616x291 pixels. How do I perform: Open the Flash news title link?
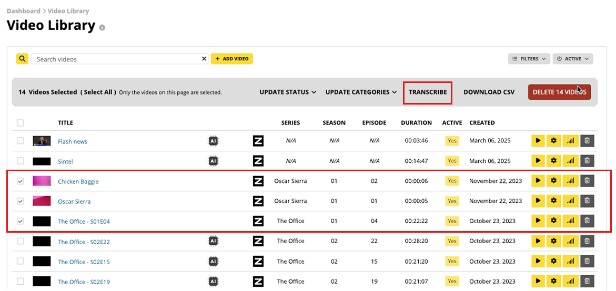coord(73,142)
